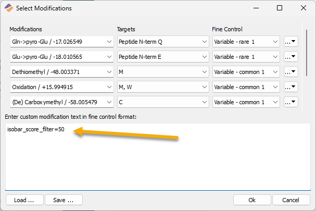The width and height of the screenshot is (316, 211).
Task: Open the more-options button for the Glu->pyro-Glu row
Action: click(x=291, y=57)
